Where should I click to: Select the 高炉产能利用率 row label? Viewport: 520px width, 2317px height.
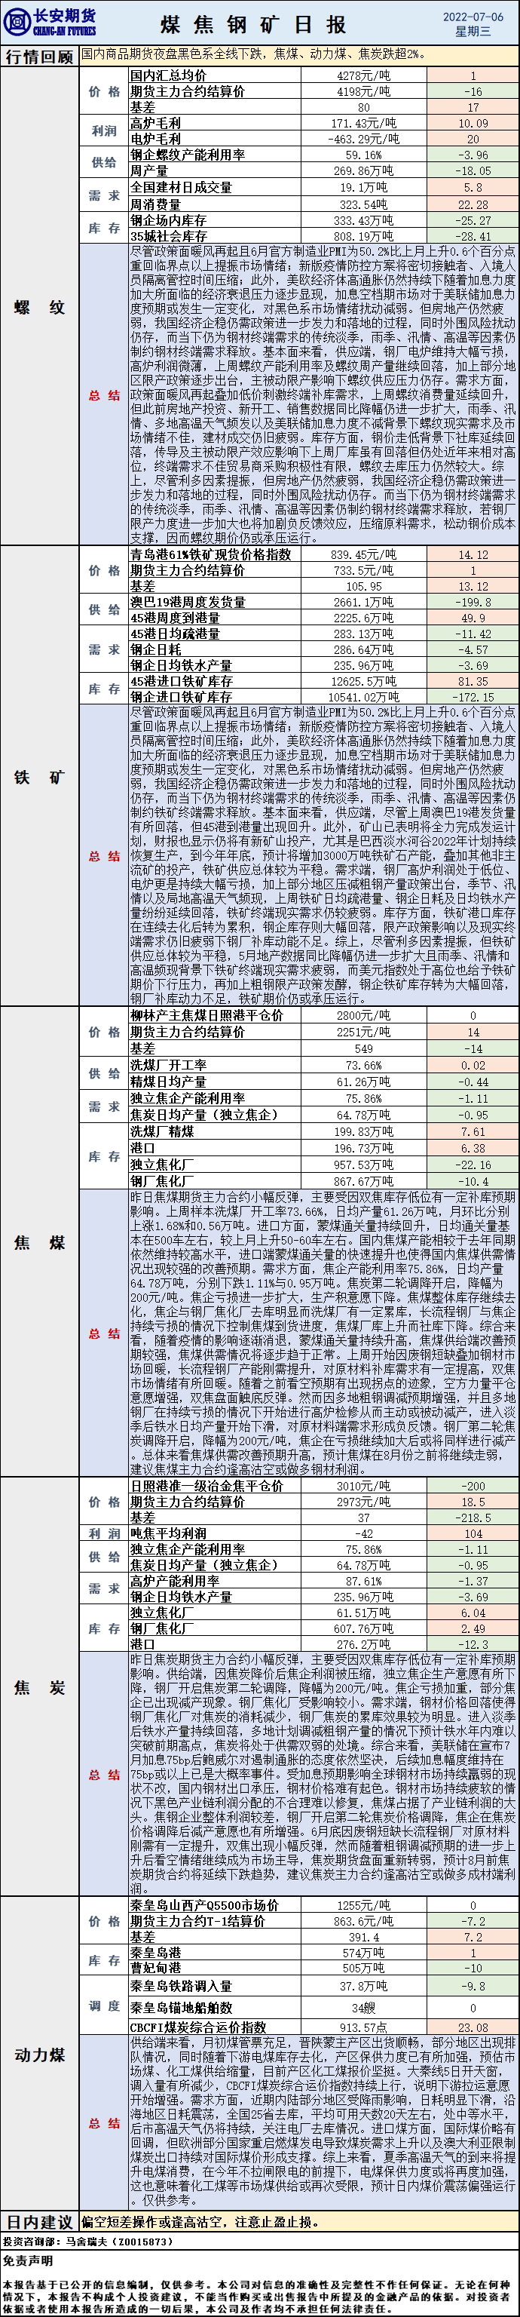coord(175,1581)
